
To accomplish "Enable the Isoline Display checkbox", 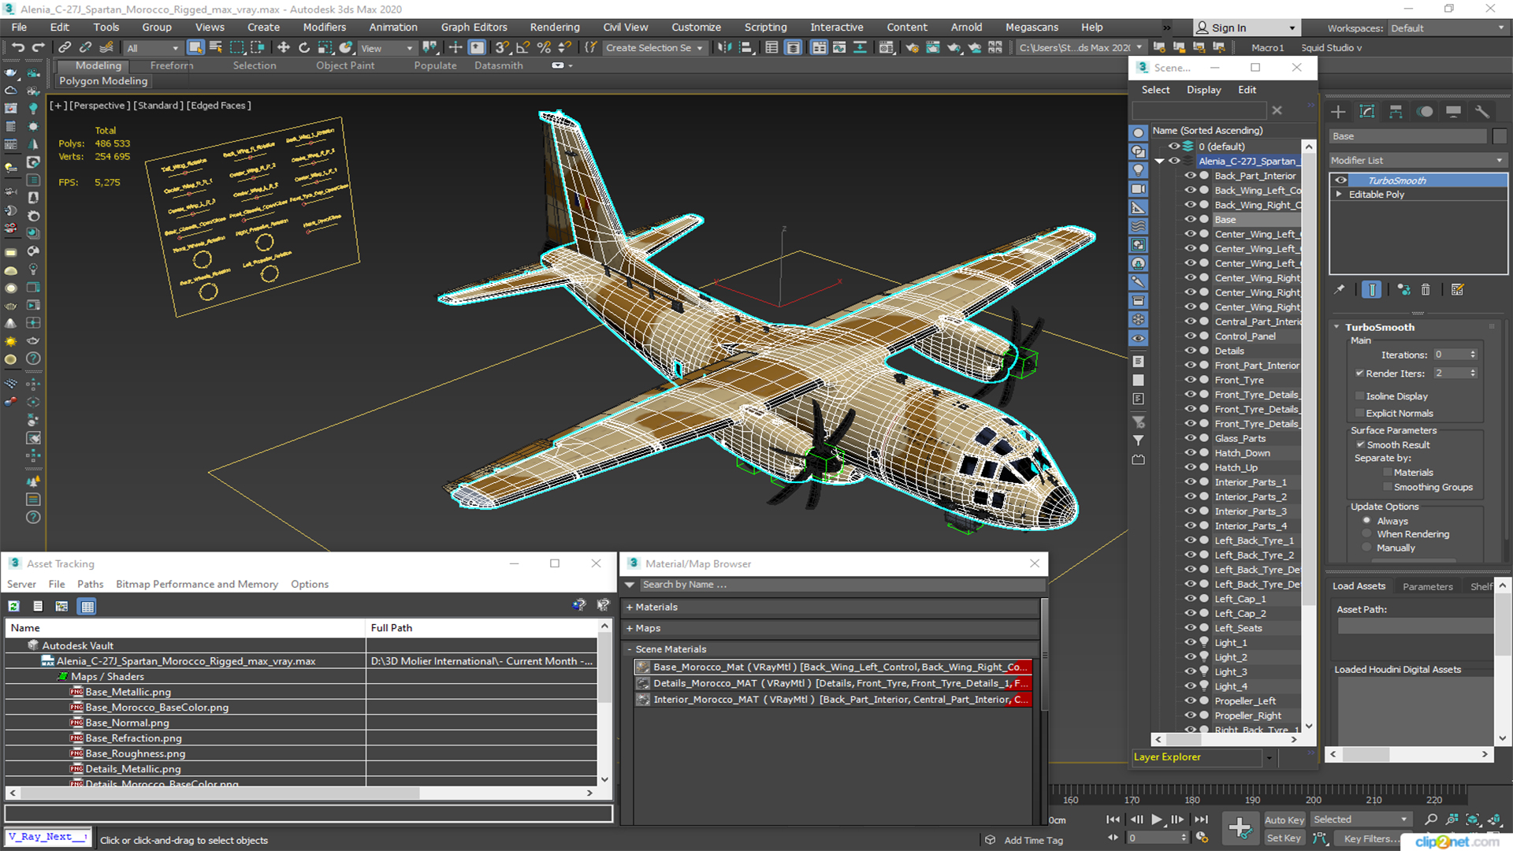I will [x=1359, y=396].
